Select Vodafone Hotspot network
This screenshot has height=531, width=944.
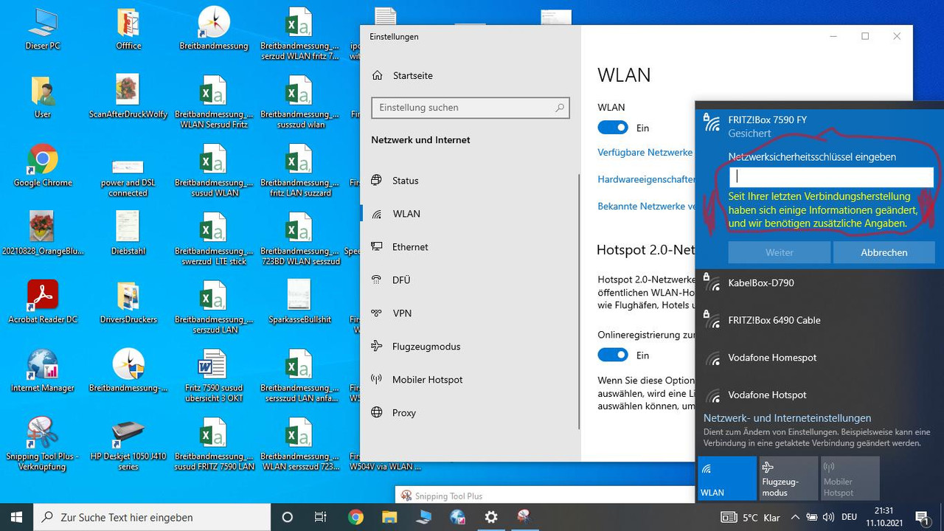[819, 395]
